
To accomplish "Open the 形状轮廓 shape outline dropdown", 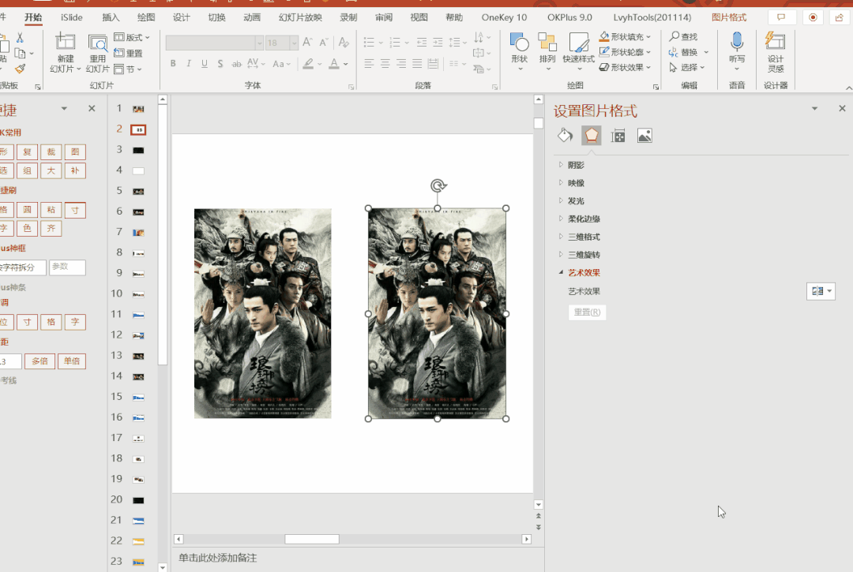I will click(x=625, y=52).
